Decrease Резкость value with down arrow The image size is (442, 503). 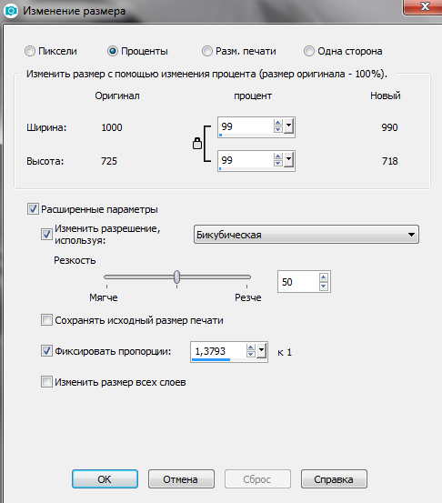click(324, 287)
